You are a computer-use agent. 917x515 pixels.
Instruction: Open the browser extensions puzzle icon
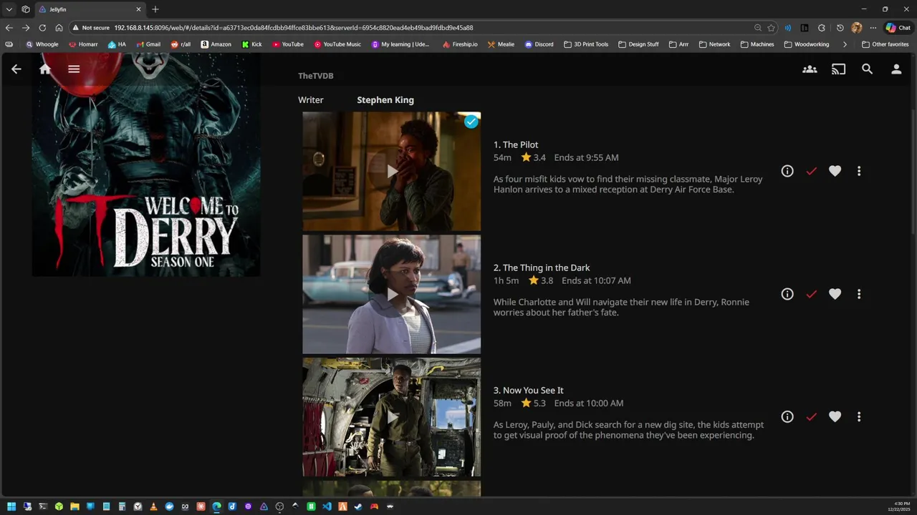822,28
